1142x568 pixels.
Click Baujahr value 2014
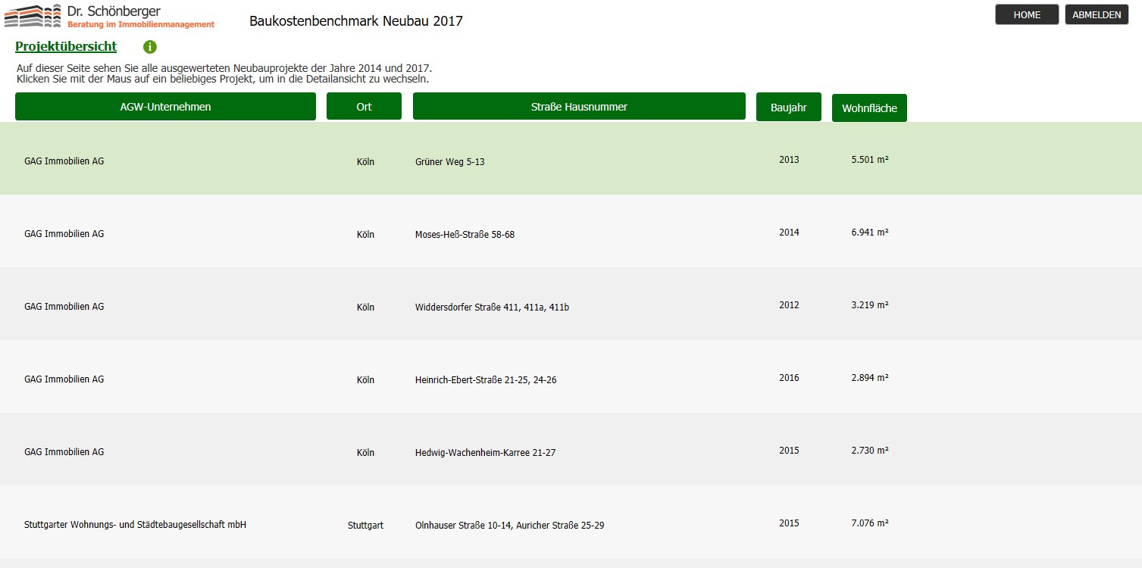pos(789,233)
